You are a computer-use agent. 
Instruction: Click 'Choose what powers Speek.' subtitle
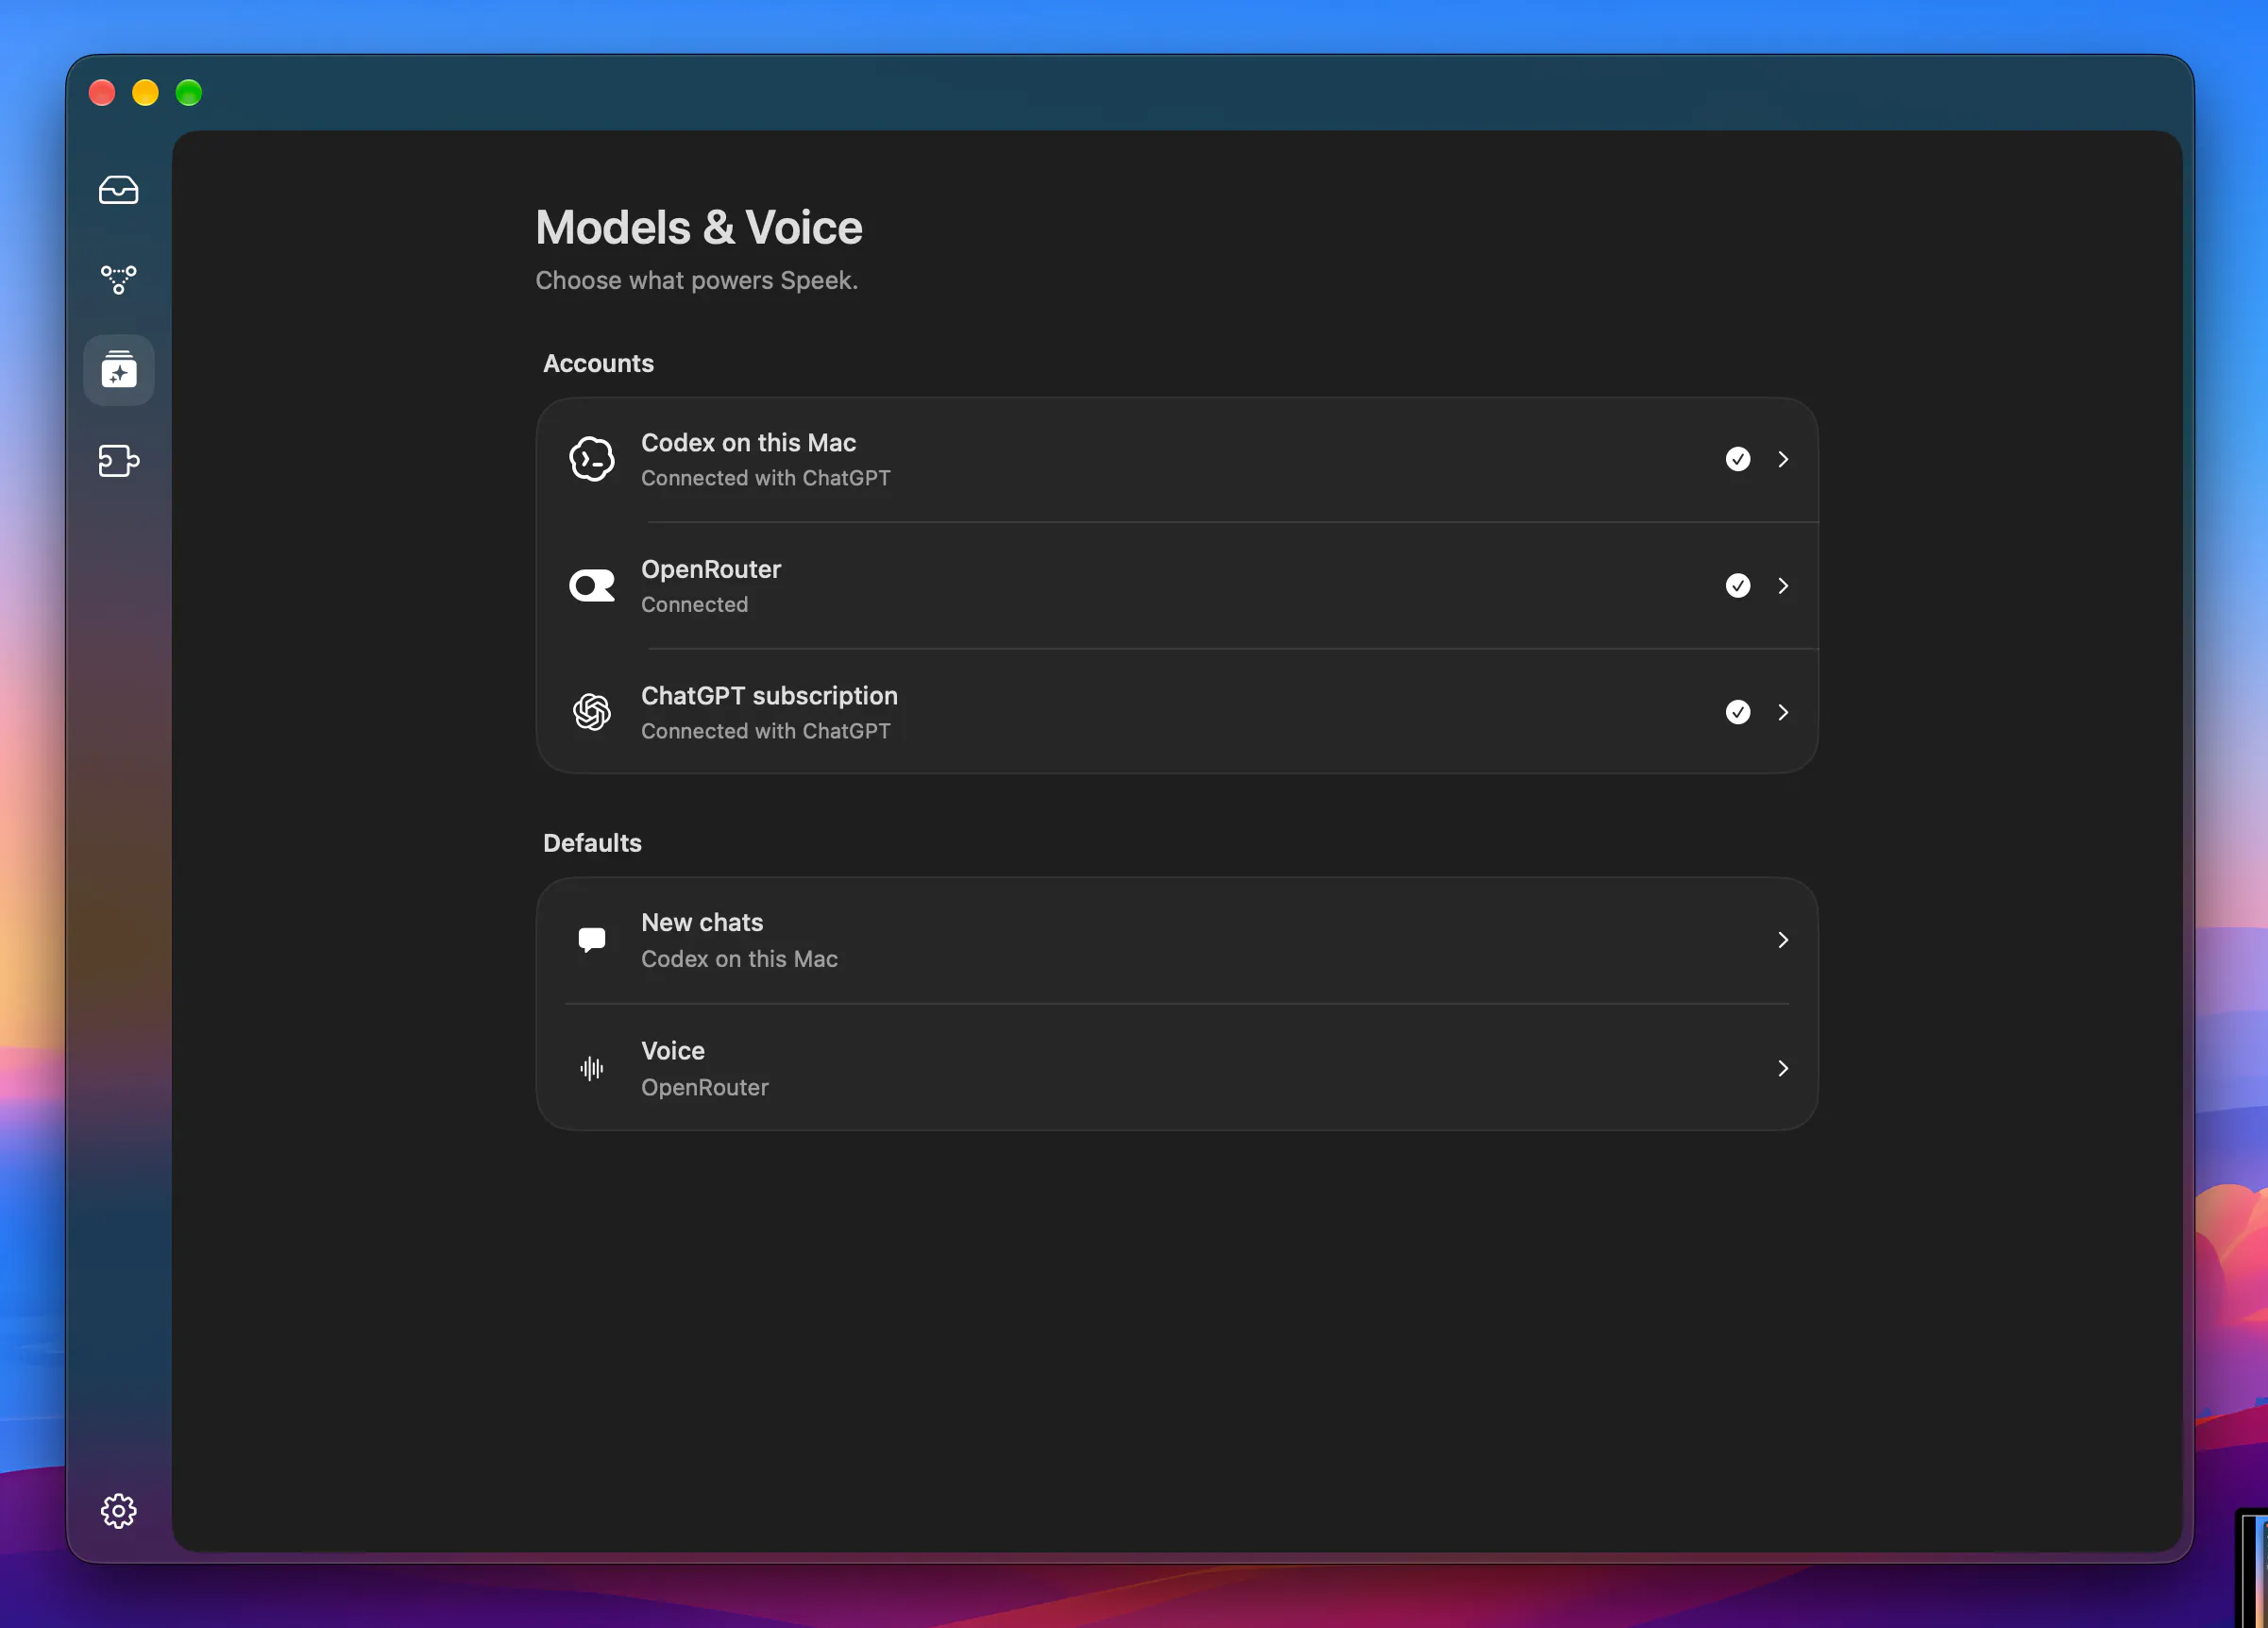(x=697, y=280)
